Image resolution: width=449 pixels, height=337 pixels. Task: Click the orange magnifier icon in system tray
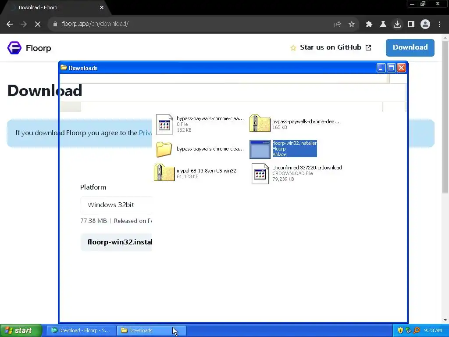point(417,330)
